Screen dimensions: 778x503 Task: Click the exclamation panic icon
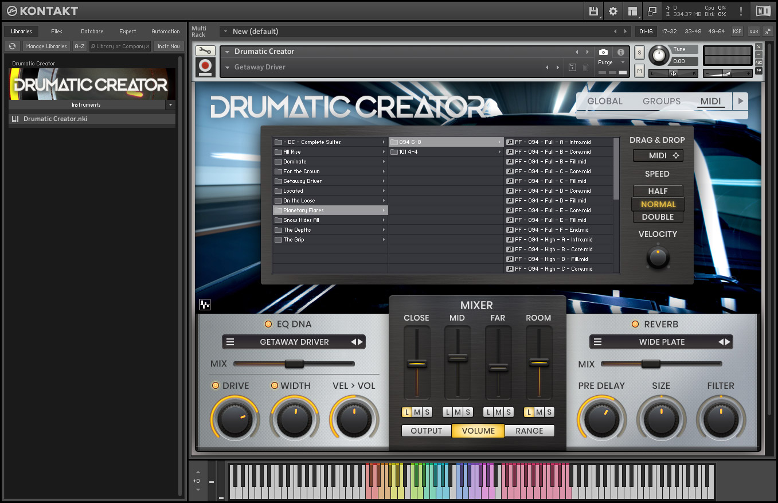click(741, 11)
